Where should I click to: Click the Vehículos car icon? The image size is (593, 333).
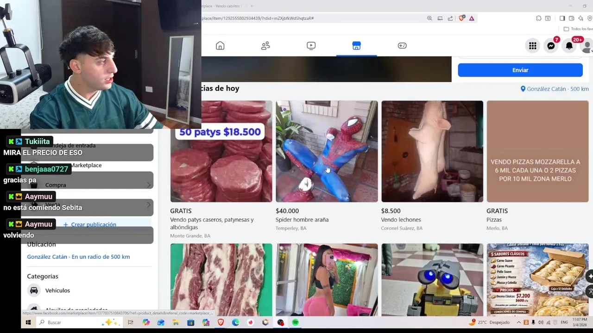pos(34,290)
